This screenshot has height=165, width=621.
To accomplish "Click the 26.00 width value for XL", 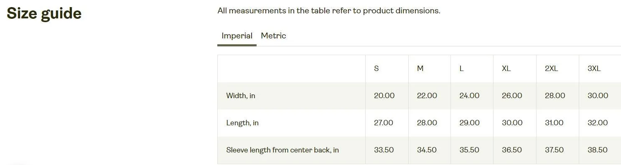I will pos(512,96).
